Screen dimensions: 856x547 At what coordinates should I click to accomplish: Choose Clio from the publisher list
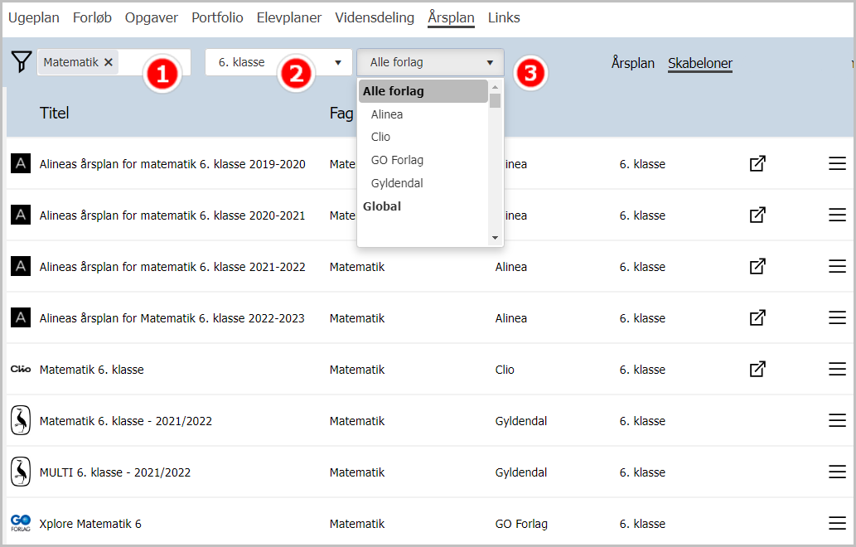click(380, 137)
